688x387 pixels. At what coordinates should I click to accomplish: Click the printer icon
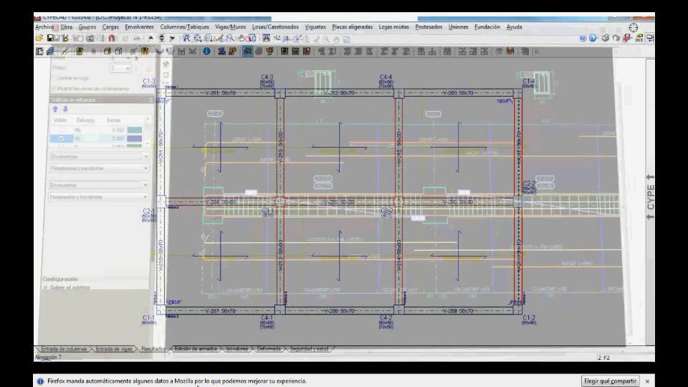[x=606, y=39]
